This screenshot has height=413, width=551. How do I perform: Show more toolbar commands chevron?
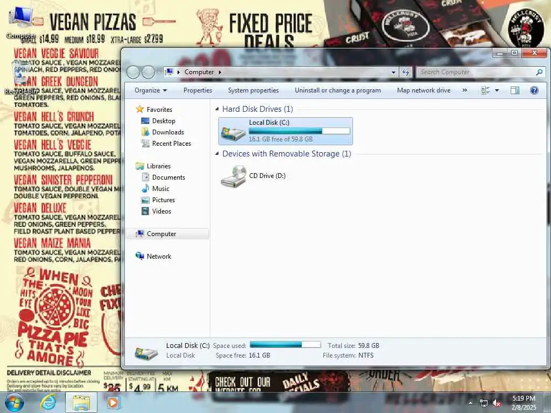464,90
